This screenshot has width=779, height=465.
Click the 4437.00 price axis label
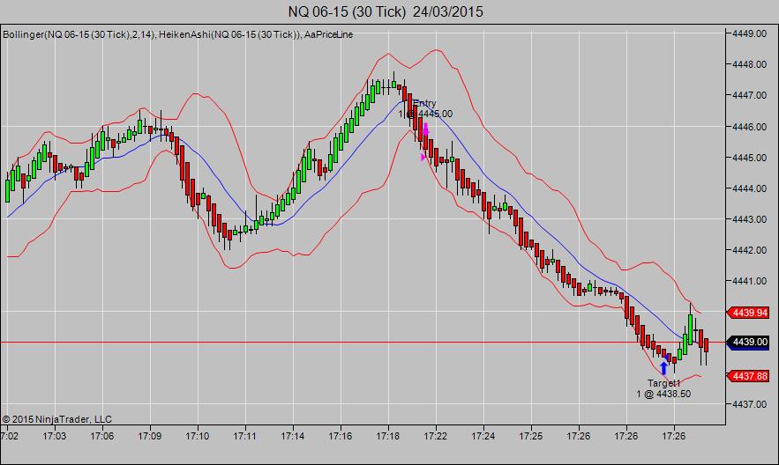click(749, 404)
